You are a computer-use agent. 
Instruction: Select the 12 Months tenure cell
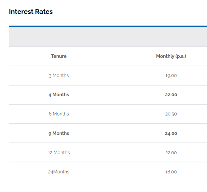(59, 153)
